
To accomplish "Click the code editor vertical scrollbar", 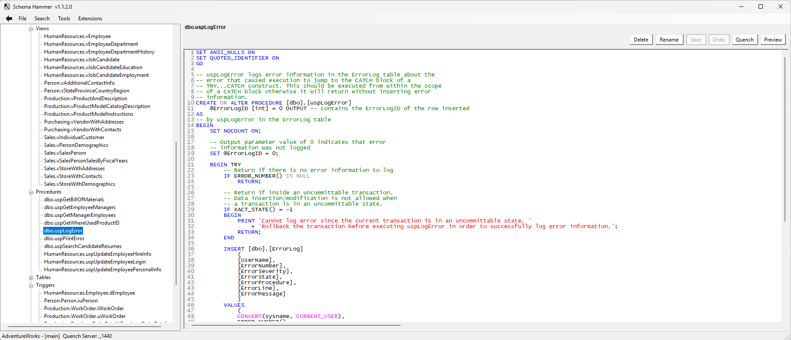I will [785, 139].
